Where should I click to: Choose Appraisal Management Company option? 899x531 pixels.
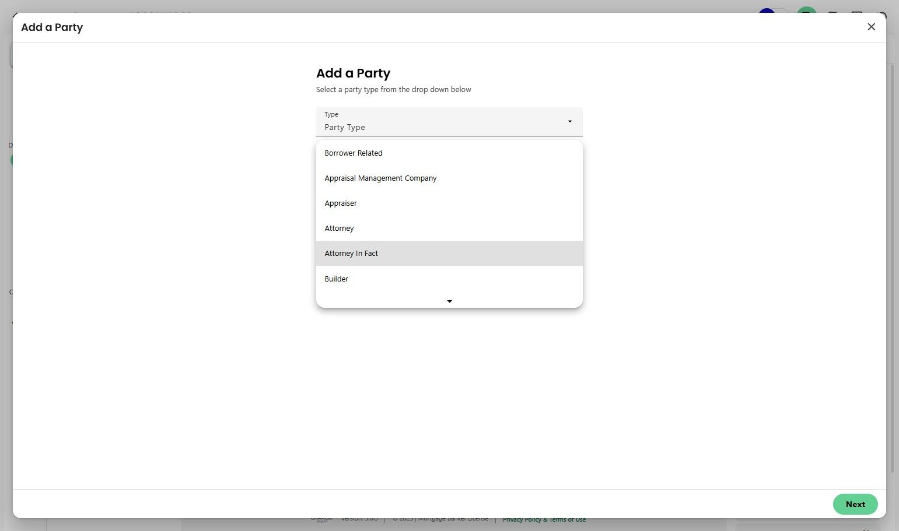click(x=449, y=178)
